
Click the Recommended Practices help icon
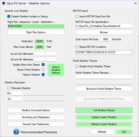(16, 132)
